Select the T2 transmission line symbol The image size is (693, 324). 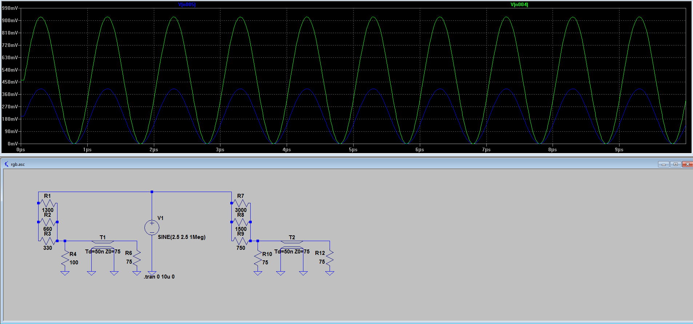point(292,242)
